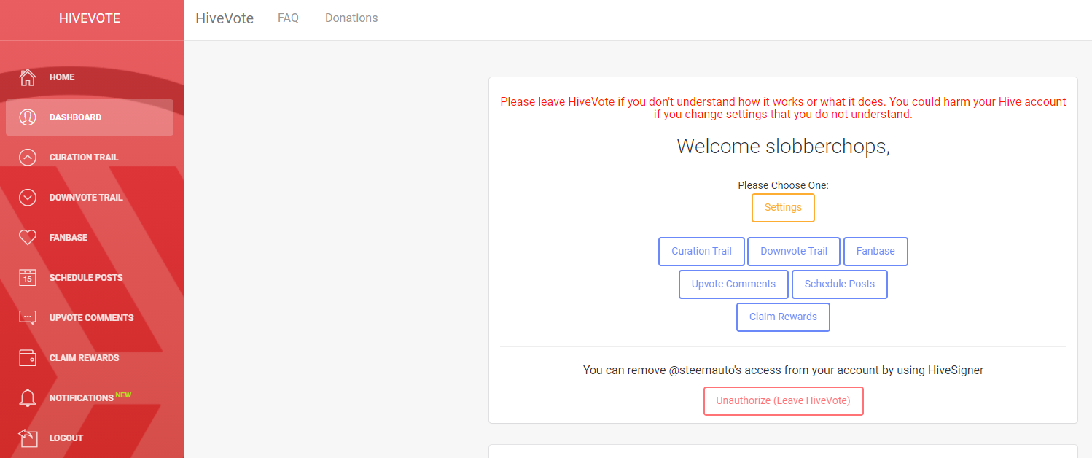Viewport: 1092px width, 458px height.
Task: Click the Claim Rewards wallet icon
Action: [28, 358]
